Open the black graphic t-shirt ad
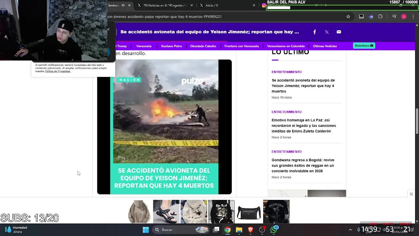The height and width of the screenshot is (236, 419). (276, 212)
